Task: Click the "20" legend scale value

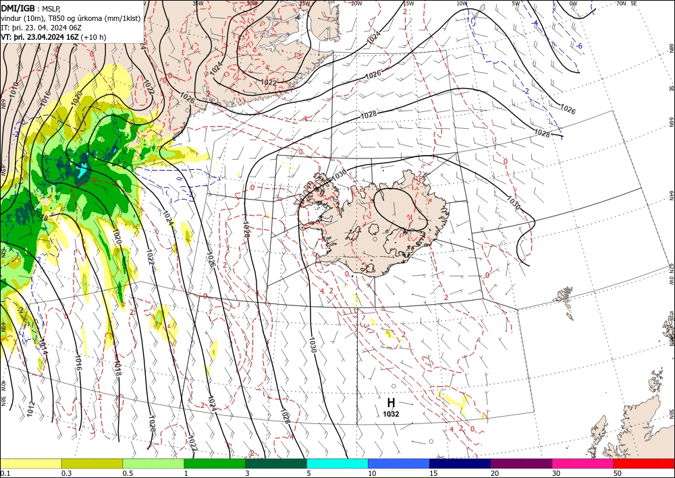Action: pos(495,473)
